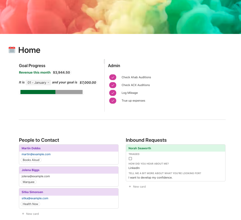This screenshot has width=241, height=220.
Task: Click the plus icon under Inbound Requests
Action: point(130,187)
